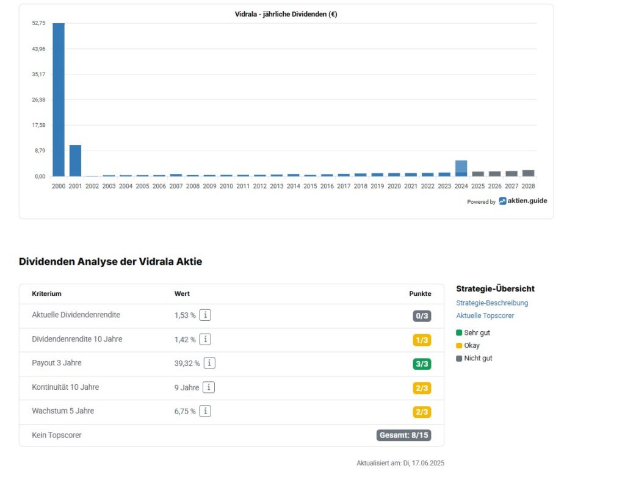Select the 2024 dividend bar
This screenshot has height=477, width=625.
[461, 168]
